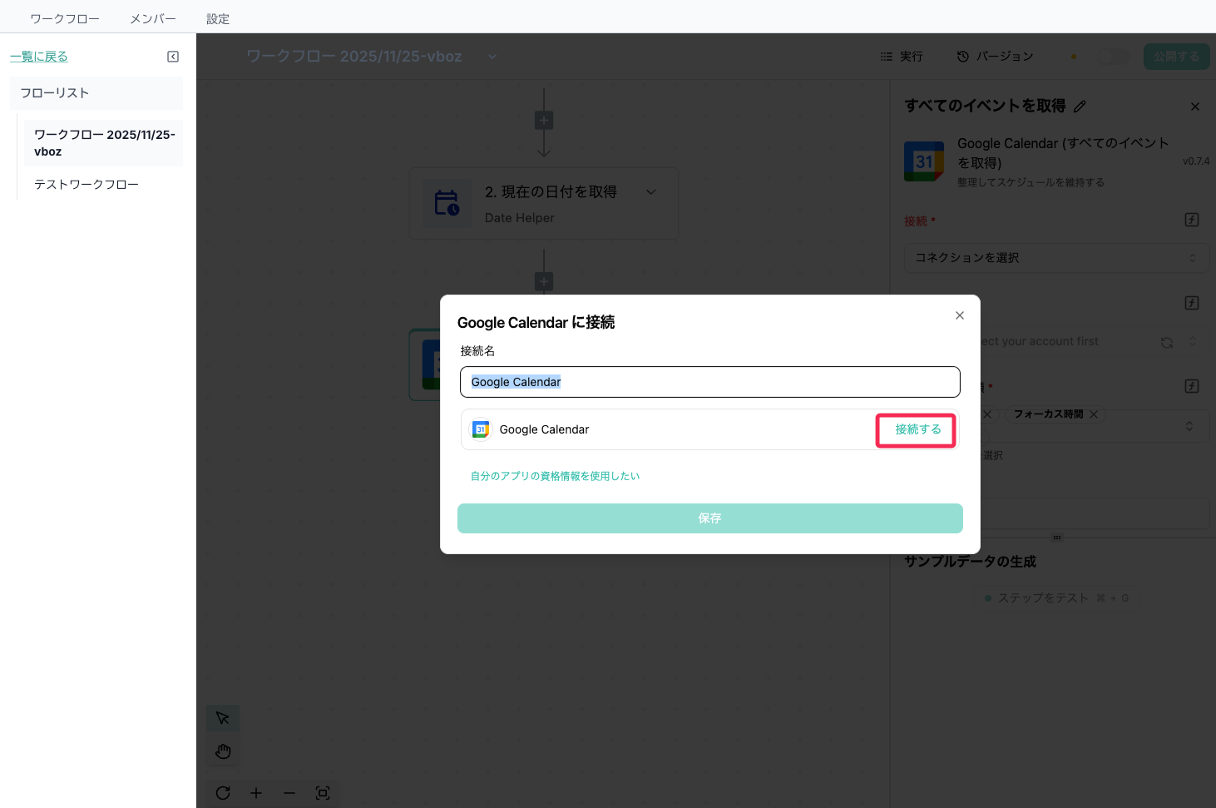Image resolution: width=1216 pixels, height=808 pixels.
Task: Open the バージョン history
Action: (995, 57)
